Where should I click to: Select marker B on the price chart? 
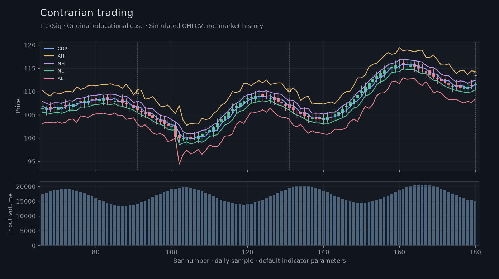pyautogui.click(x=289, y=90)
